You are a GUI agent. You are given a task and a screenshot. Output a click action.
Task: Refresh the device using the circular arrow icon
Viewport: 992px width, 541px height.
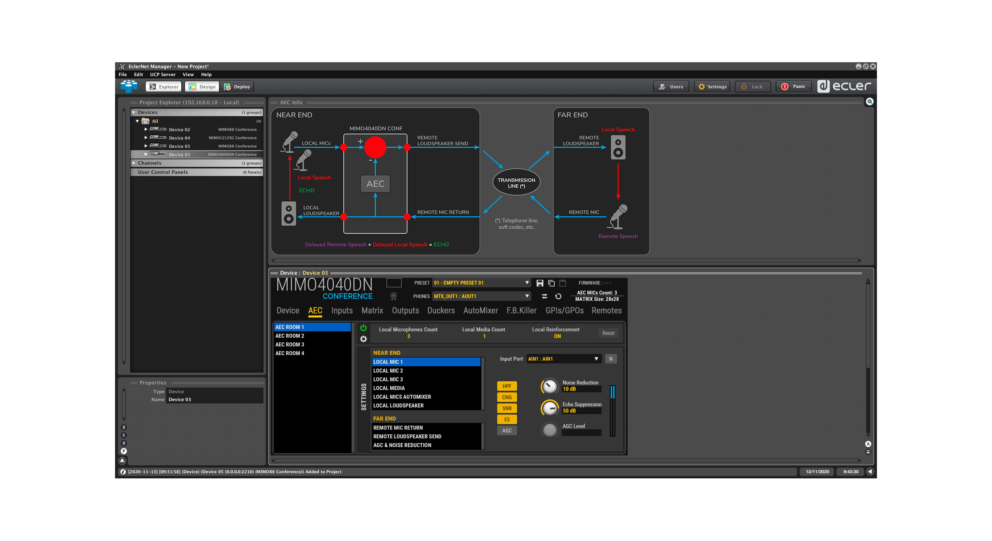(x=559, y=296)
